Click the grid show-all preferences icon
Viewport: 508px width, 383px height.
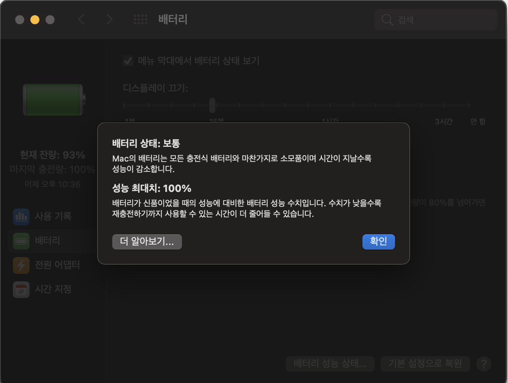coord(140,20)
